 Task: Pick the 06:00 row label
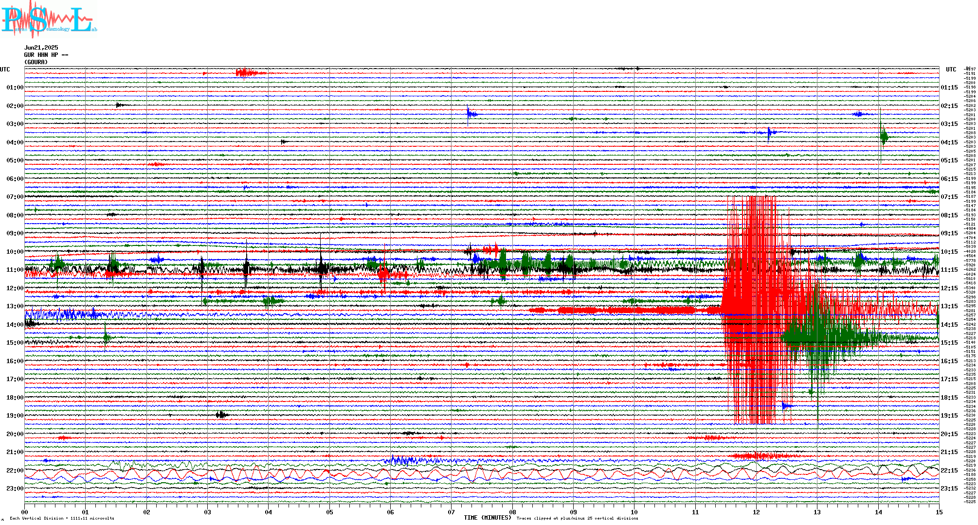pos(15,179)
